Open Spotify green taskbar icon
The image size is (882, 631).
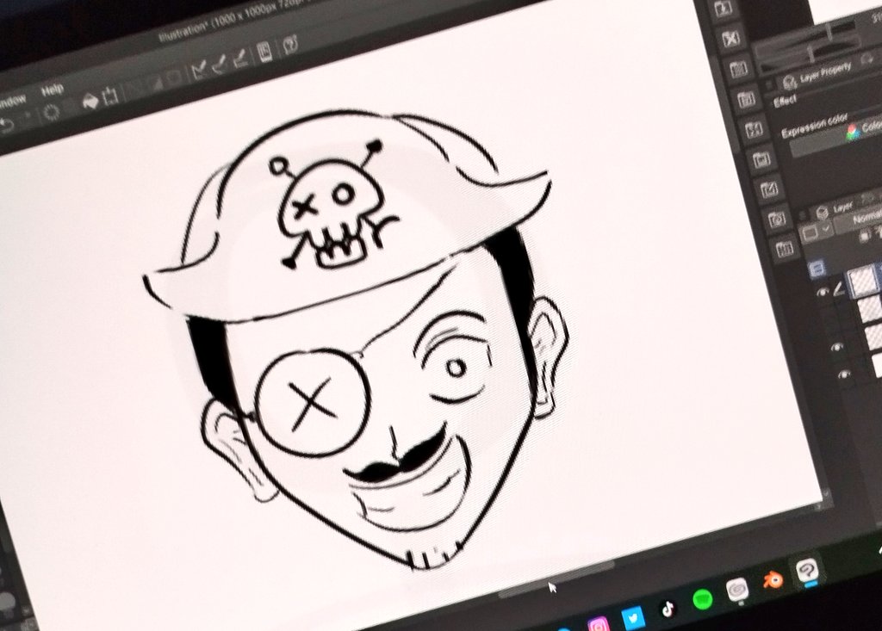703,599
